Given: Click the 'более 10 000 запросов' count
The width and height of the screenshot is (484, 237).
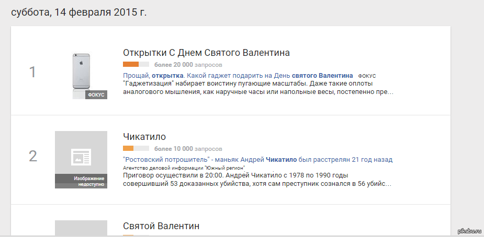Looking at the screenshot, I should (188, 149).
